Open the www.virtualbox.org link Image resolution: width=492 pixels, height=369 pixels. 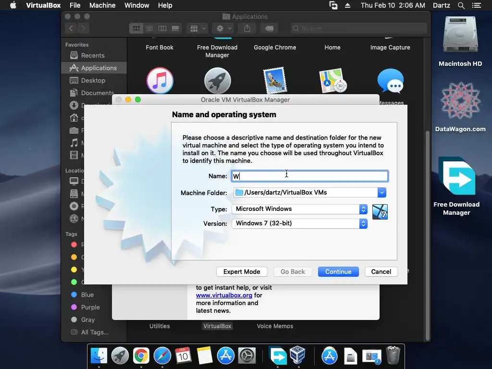pyautogui.click(x=224, y=295)
